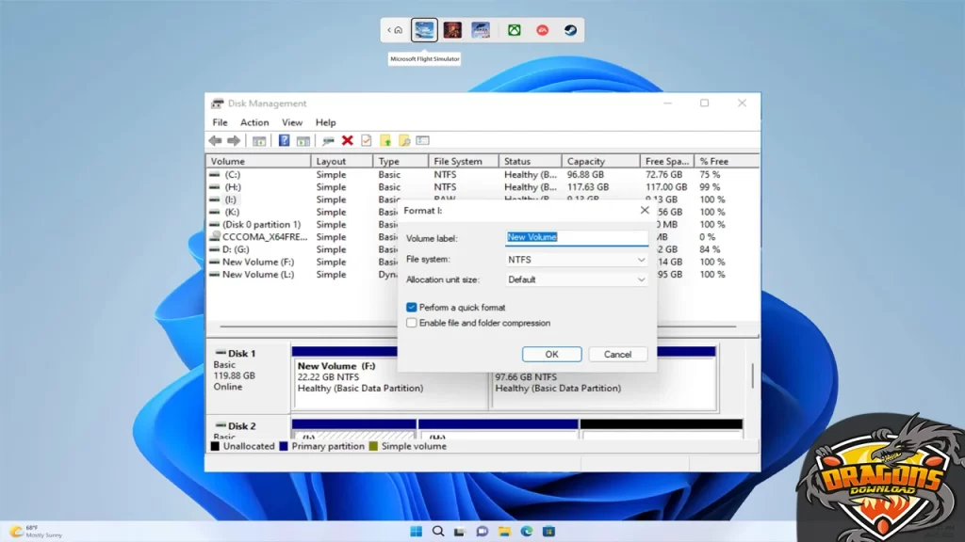Expand the Allocation unit size dropdown

(640, 279)
